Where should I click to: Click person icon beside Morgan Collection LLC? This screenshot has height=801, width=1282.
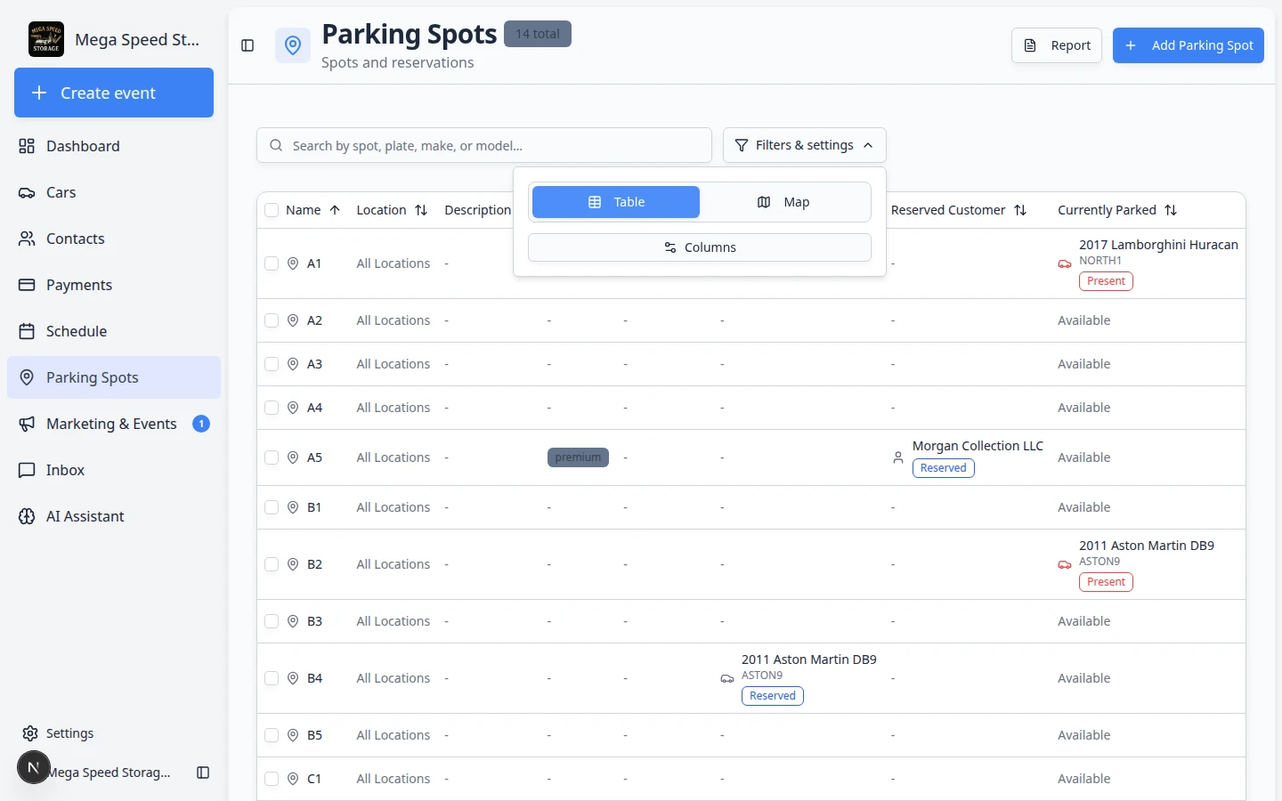898,457
